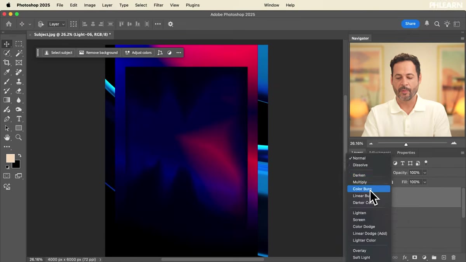The image size is (466, 262).
Task: Open the Opacity value dropdown
Action: pos(425,172)
